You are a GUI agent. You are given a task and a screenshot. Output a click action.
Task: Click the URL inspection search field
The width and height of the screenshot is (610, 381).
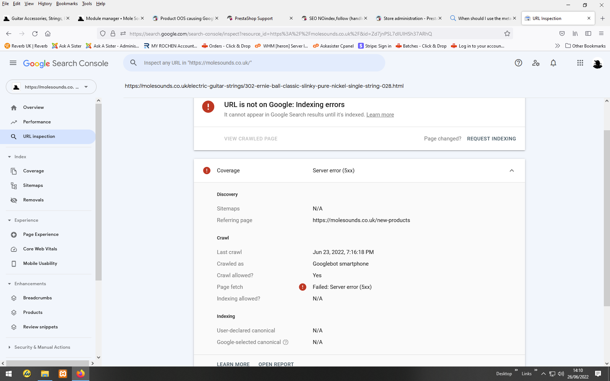pos(254,63)
